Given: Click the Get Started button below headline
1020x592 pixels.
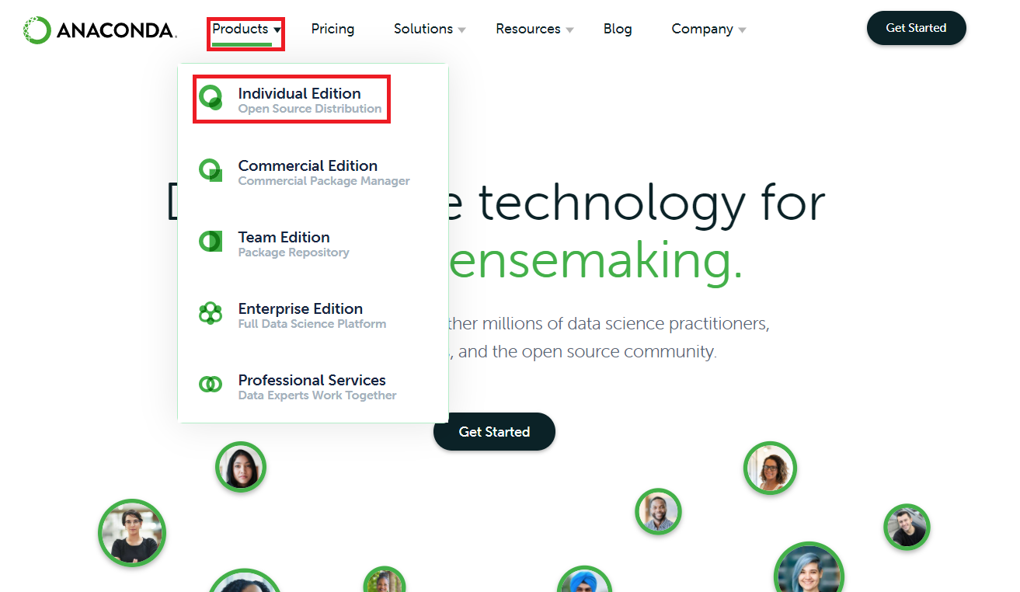Looking at the screenshot, I should pos(494,431).
